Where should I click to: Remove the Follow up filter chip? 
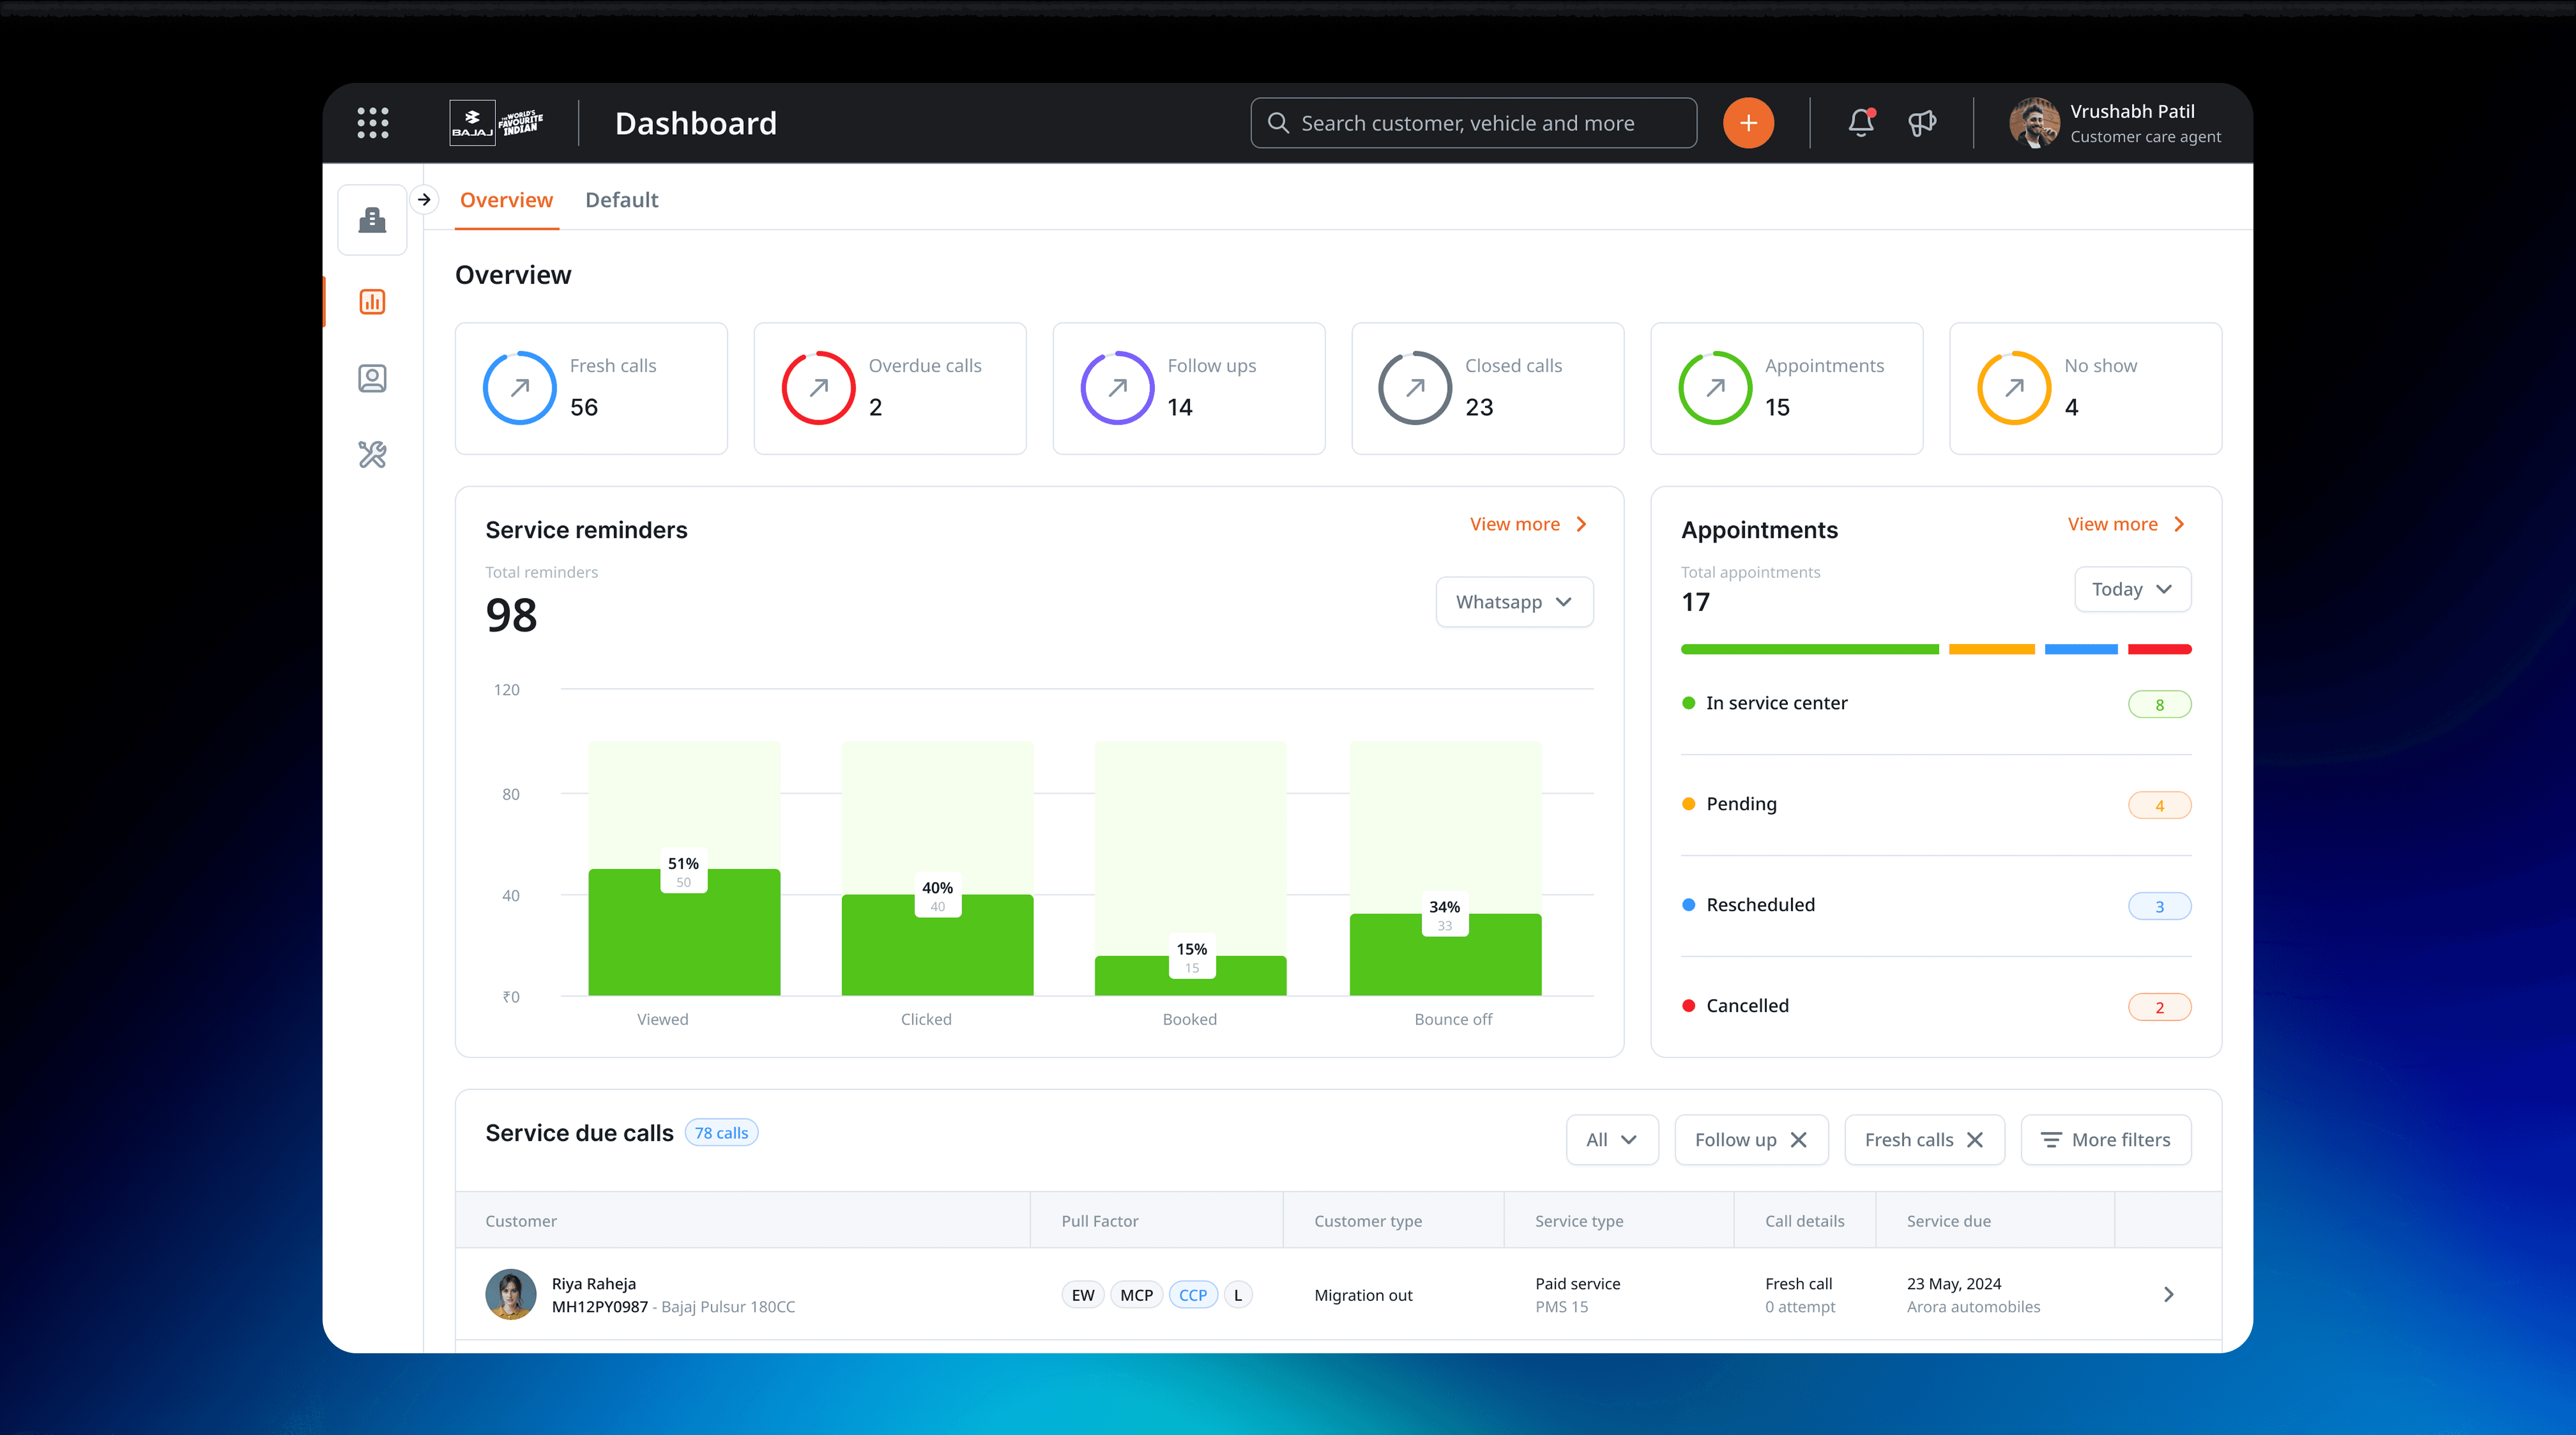click(x=1798, y=1140)
